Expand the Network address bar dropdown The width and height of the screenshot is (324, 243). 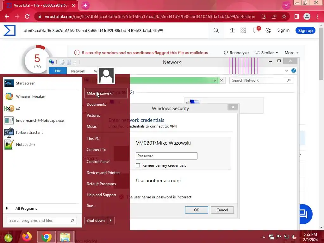[215, 80]
